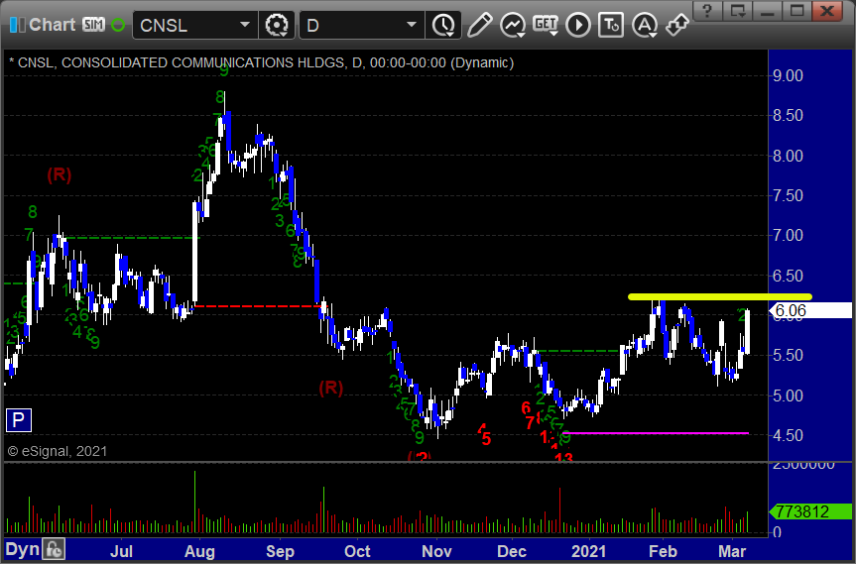
Task: Open the GET studies menu
Action: coord(546,25)
